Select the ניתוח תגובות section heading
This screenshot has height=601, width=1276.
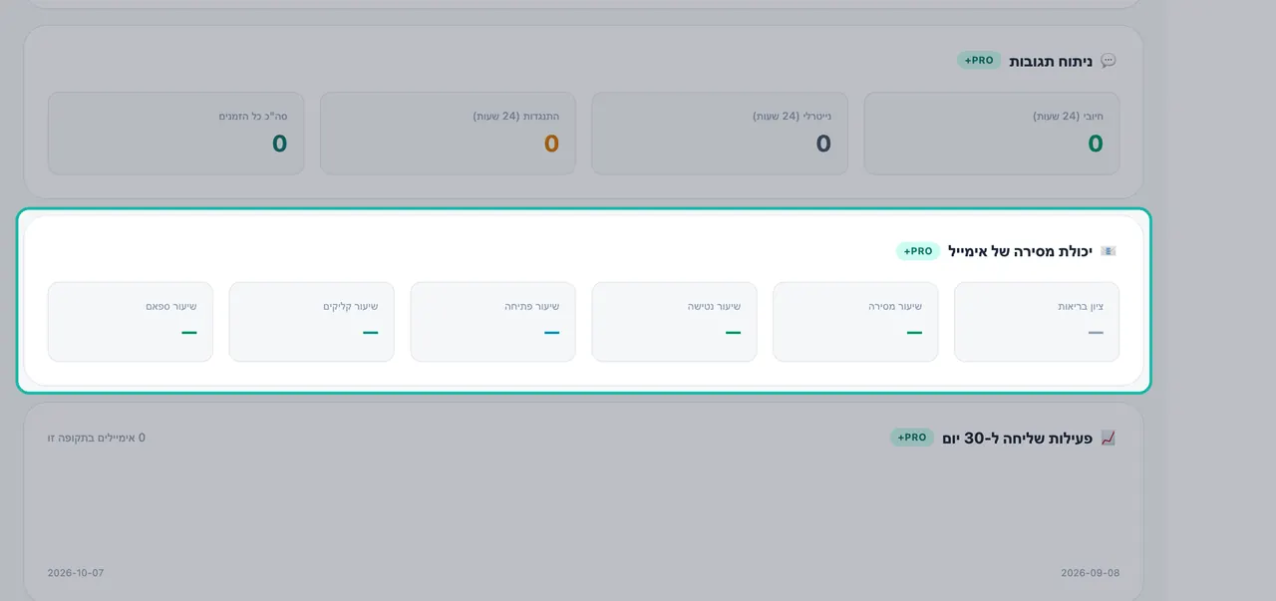1051,61
